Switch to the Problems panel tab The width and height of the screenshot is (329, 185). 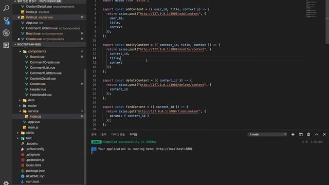click(x=94, y=135)
